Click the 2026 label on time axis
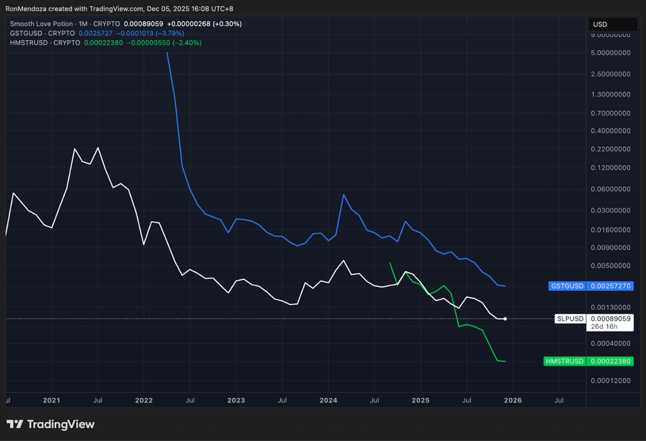This screenshot has width=646, height=441. tap(513, 400)
